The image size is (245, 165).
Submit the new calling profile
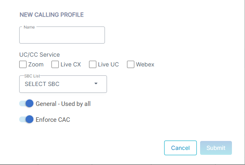point(216,148)
